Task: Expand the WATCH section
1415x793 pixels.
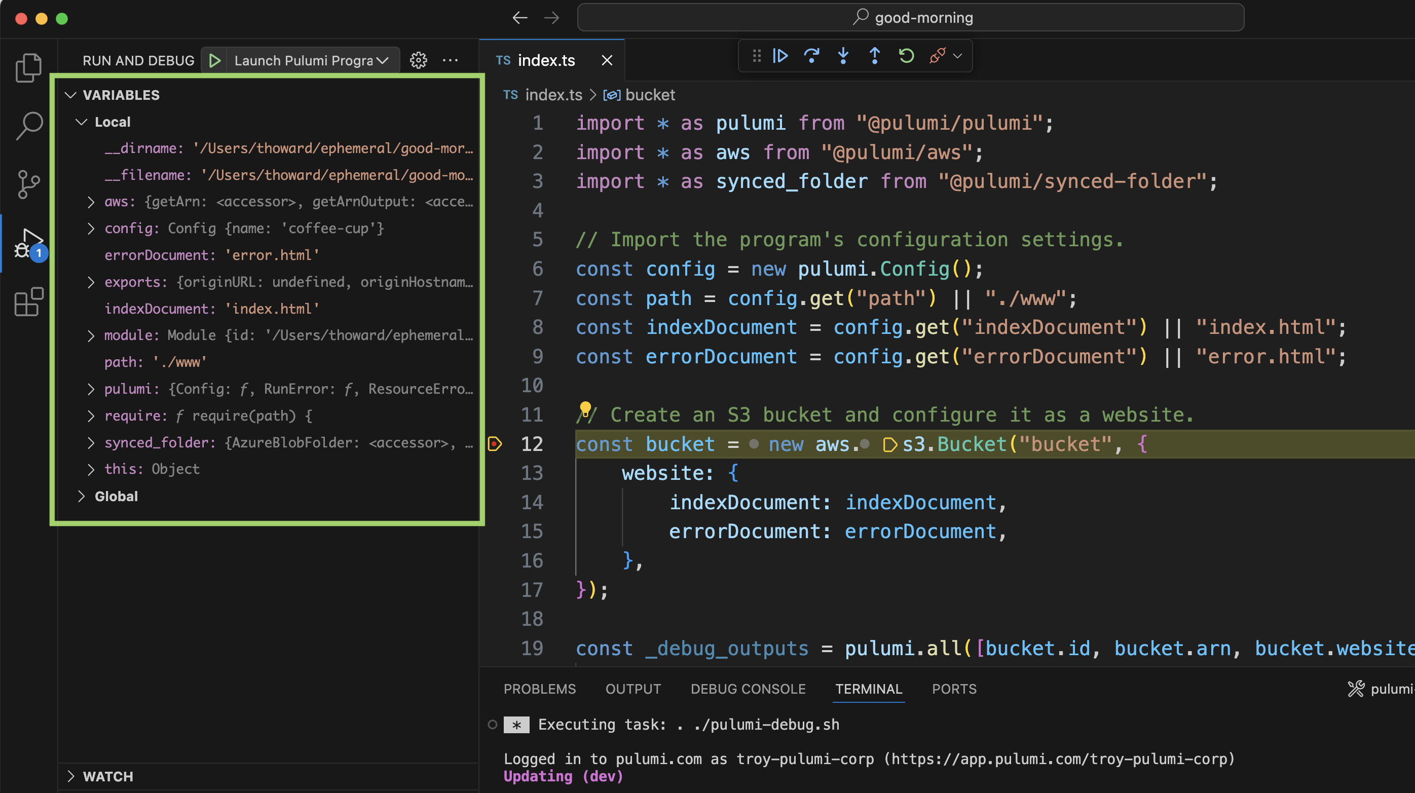Action: (x=70, y=776)
